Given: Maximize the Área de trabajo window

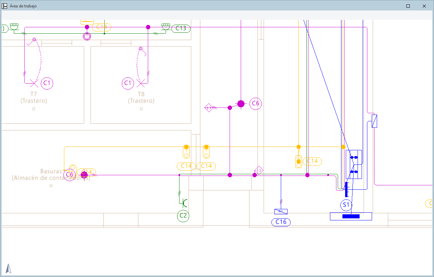Looking at the screenshot, I should pyautogui.click(x=408, y=6).
